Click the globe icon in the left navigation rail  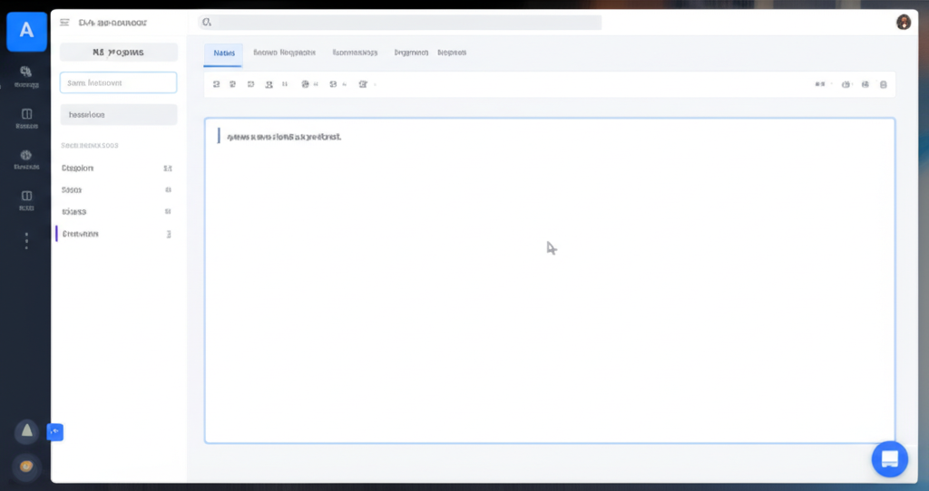coord(26,155)
